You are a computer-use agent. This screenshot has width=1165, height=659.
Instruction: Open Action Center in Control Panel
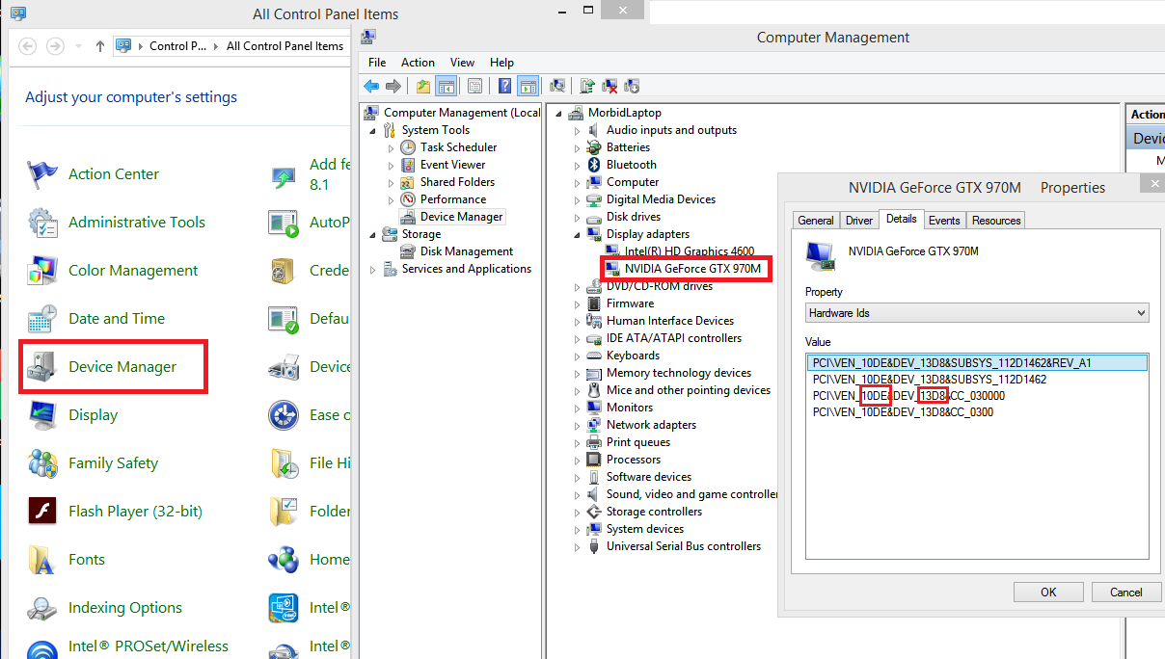[x=113, y=174]
